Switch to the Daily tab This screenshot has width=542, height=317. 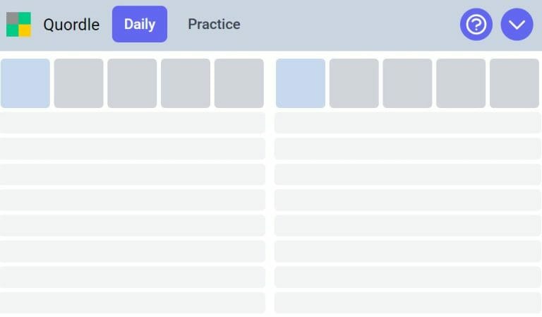(x=140, y=24)
